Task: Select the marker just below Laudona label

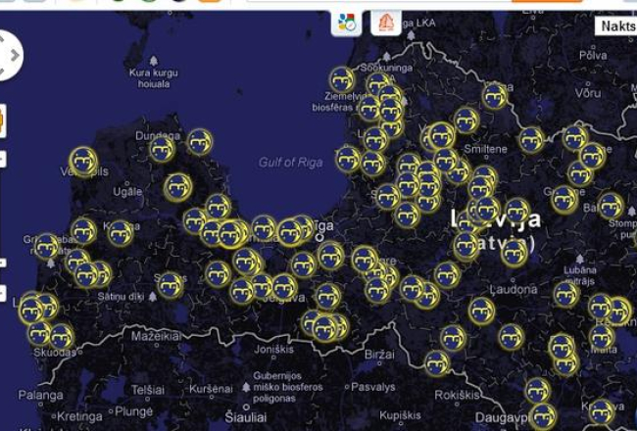Action: (x=482, y=311)
